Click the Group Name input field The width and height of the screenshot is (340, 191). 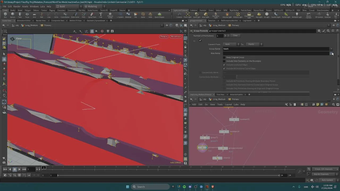276,49
